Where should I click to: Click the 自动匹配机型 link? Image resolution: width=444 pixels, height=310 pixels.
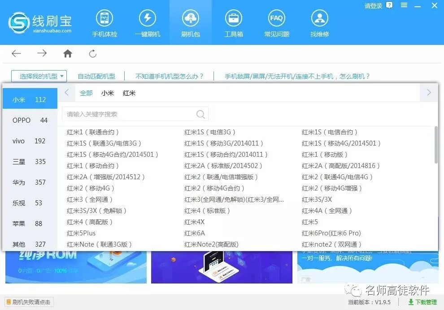tap(96, 76)
